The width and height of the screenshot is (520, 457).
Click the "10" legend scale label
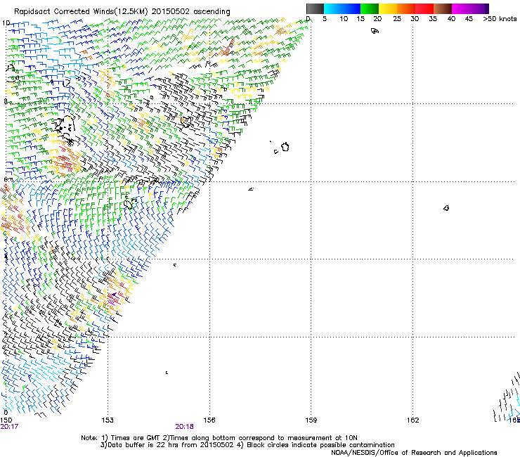coord(344,19)
